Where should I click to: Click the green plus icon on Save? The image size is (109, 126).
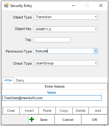pos(32,119)
